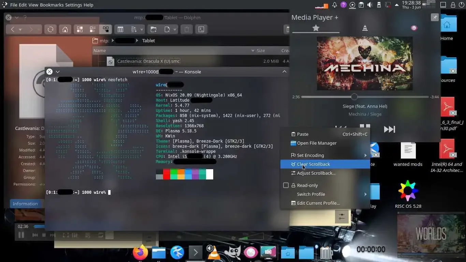466x262 pixels.
Task: Open notifications bell in system tray
Action: 335,5
